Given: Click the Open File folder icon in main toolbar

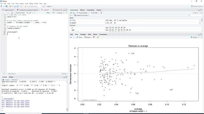Looking at the screenshot, I should click(10, 6).
